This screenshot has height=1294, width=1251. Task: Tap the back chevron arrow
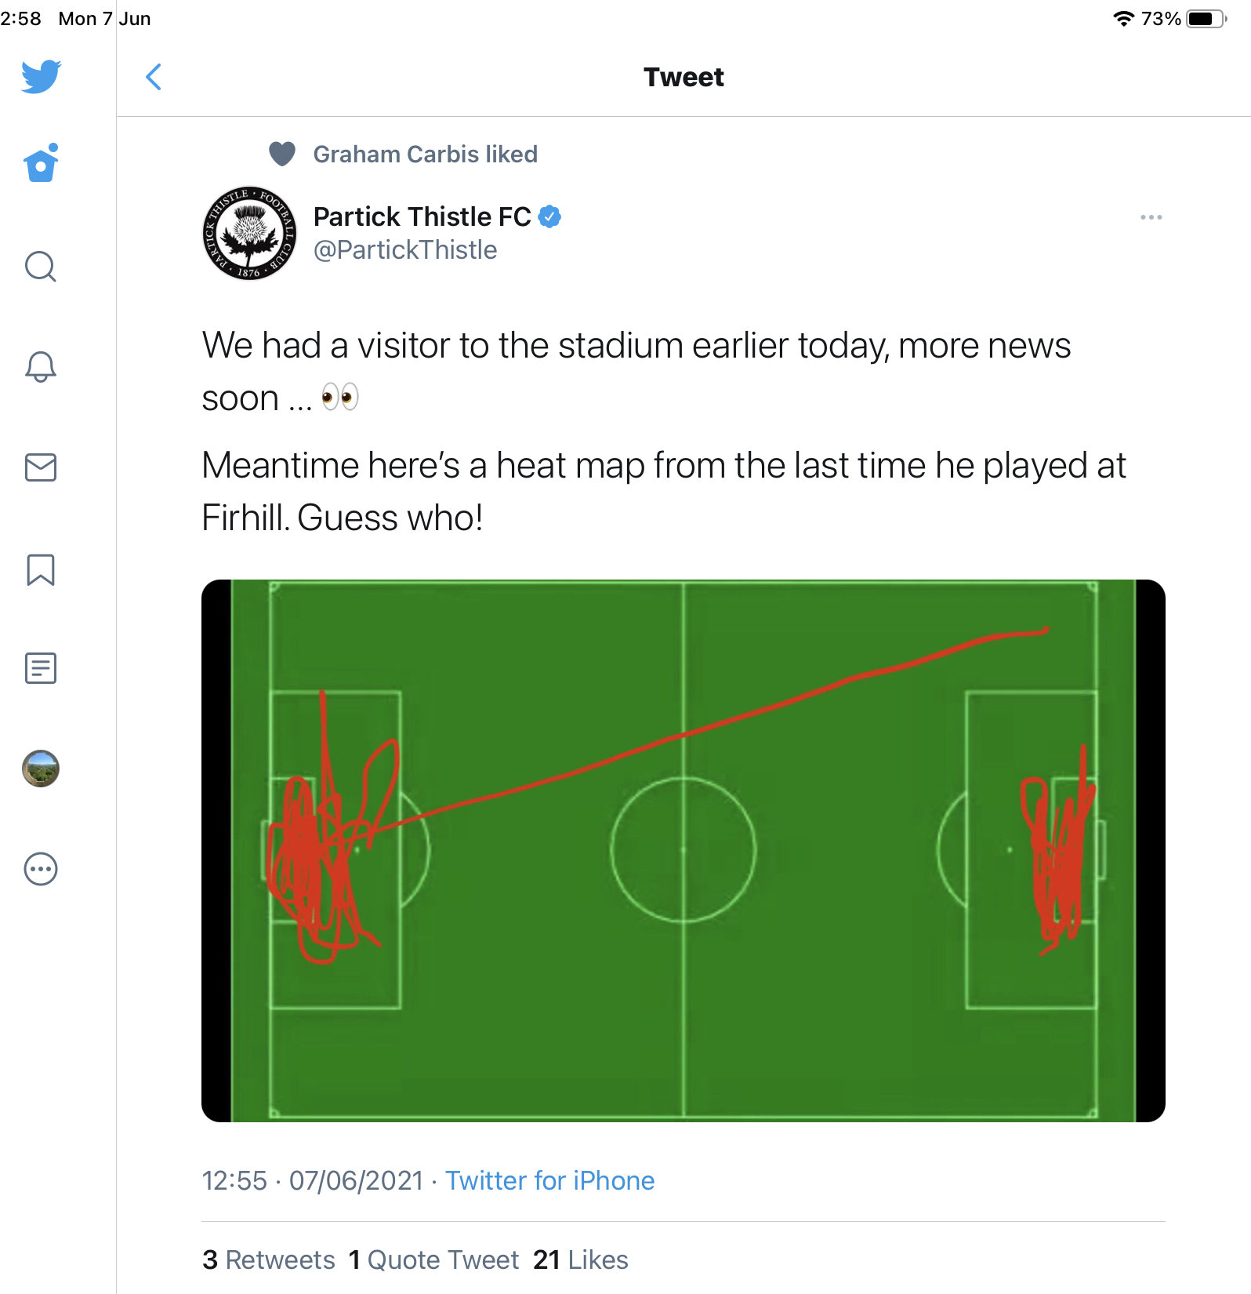coord(154,77)
